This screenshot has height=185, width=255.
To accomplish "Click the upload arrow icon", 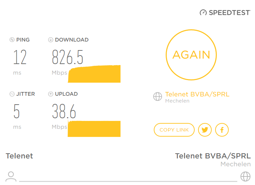I will [x=51, y=94].
